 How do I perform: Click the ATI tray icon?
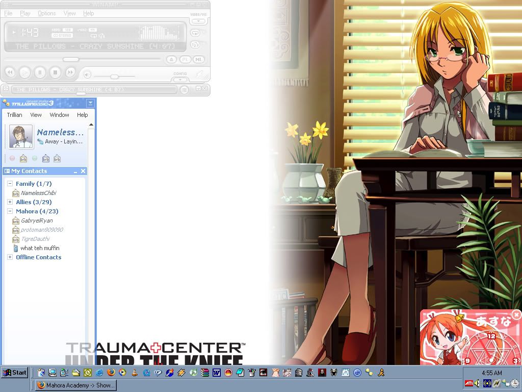[x=469, y=383]
